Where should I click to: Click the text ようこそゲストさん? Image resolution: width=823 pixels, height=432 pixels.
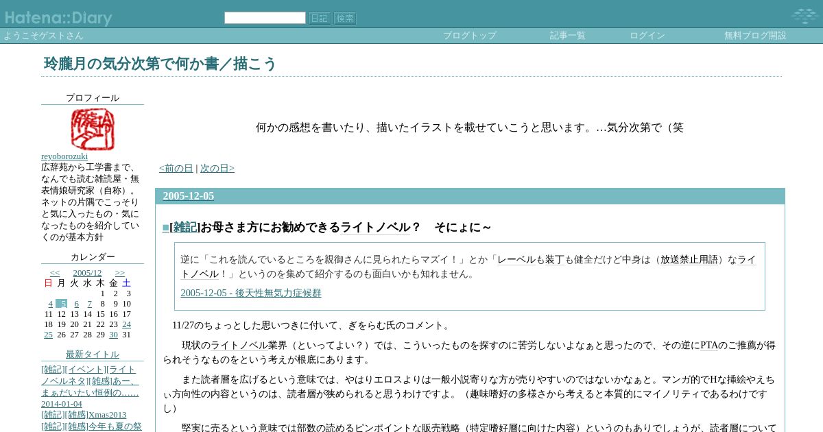pos(43,36)
